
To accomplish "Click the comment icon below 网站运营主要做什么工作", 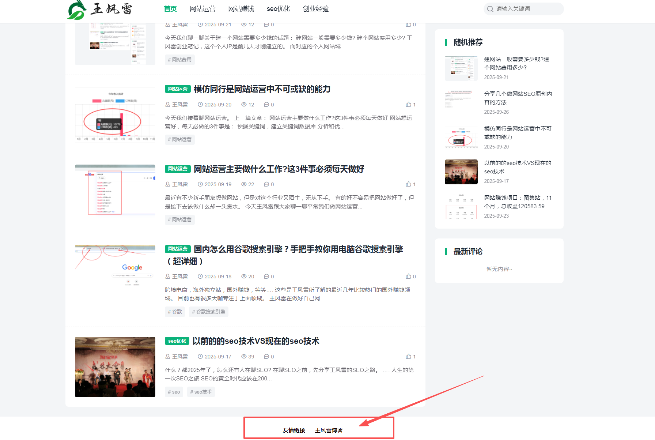I will pos(267,184).
